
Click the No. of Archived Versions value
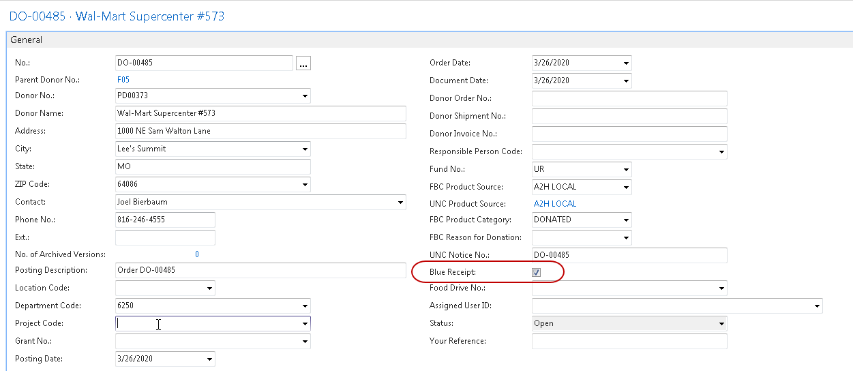[x=197, y=254]
